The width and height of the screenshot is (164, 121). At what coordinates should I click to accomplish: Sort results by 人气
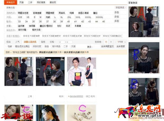coord(17,42)
